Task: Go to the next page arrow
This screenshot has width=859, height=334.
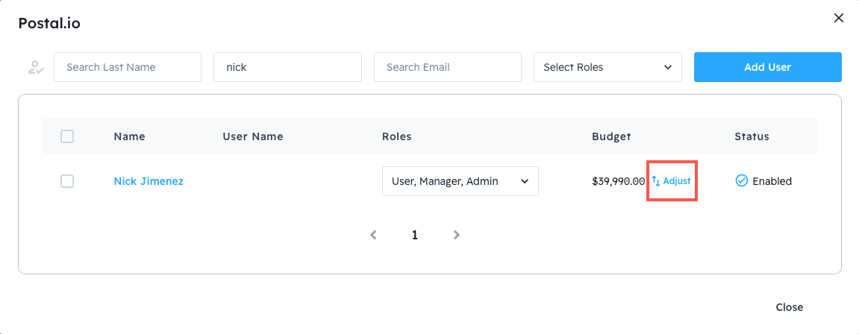Action: 457,235
